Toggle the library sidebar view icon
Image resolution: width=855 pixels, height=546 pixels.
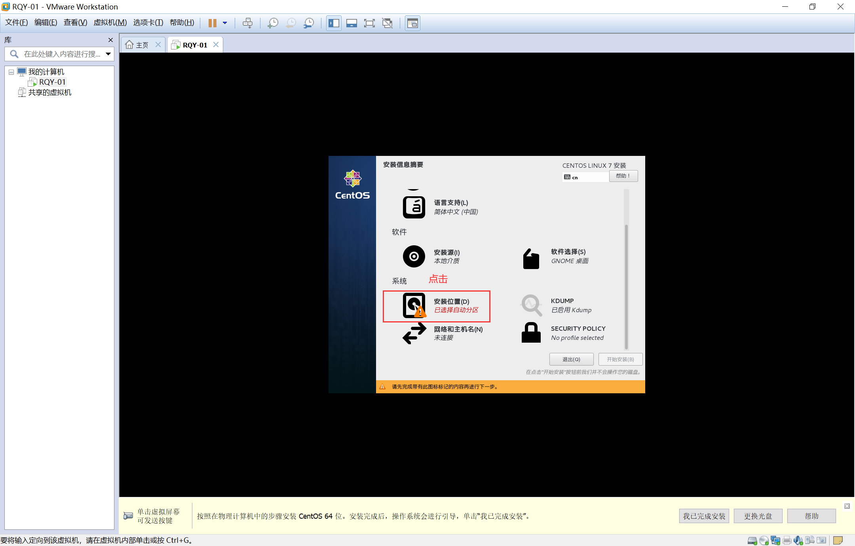[334, 23]
